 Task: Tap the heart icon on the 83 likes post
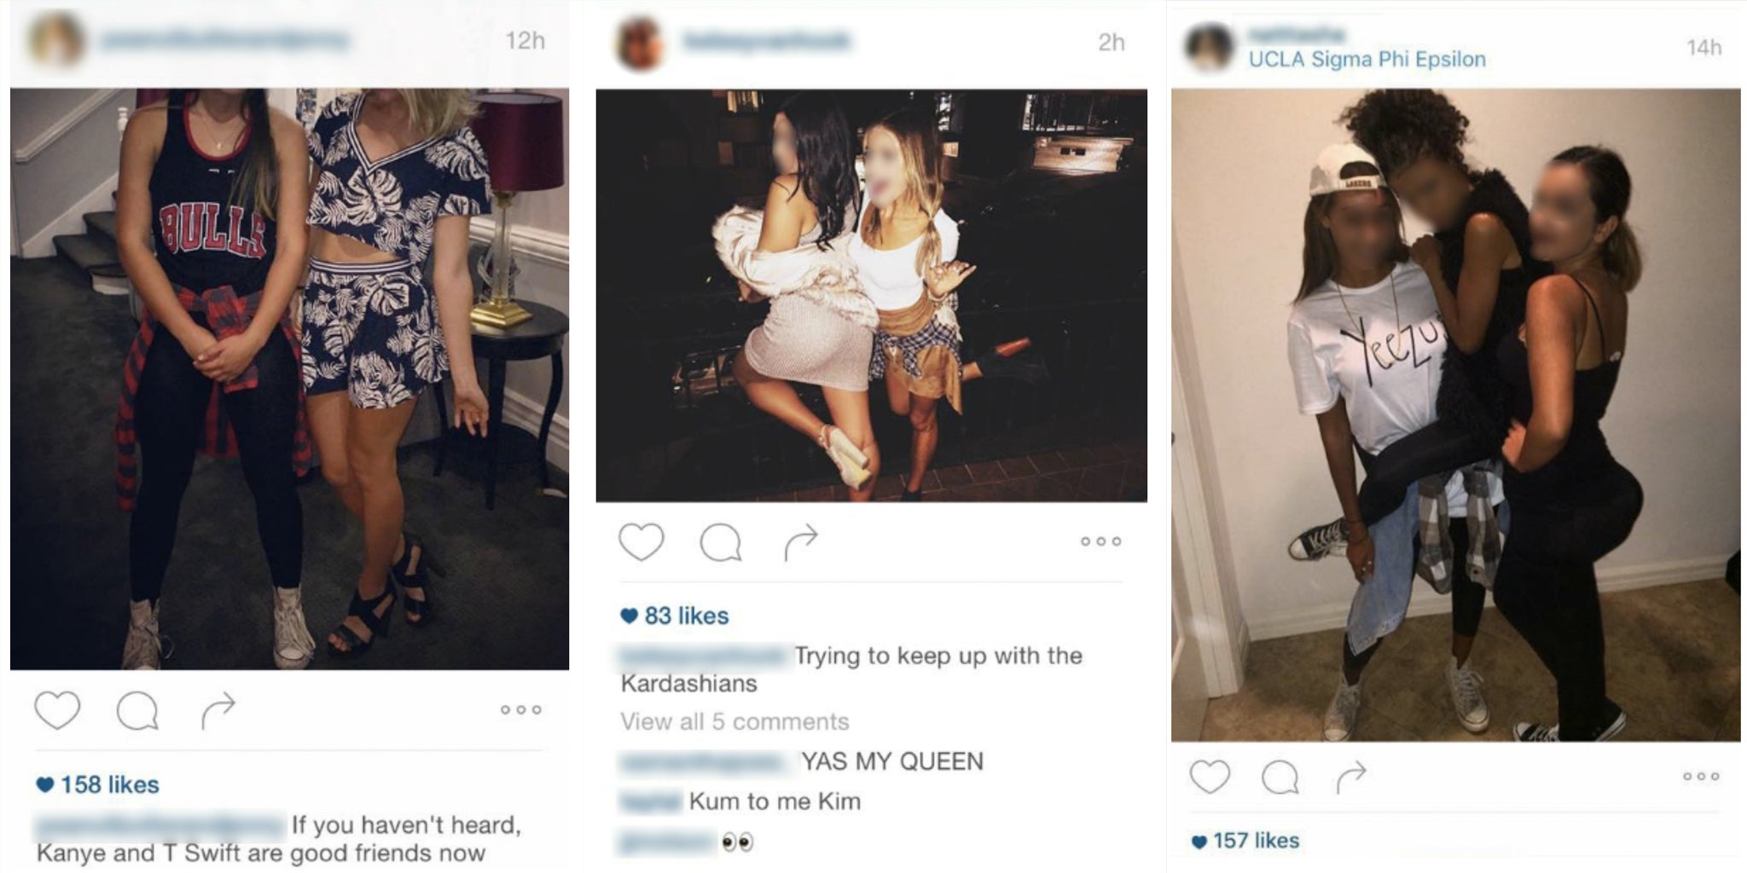click(x=641, y=541)
